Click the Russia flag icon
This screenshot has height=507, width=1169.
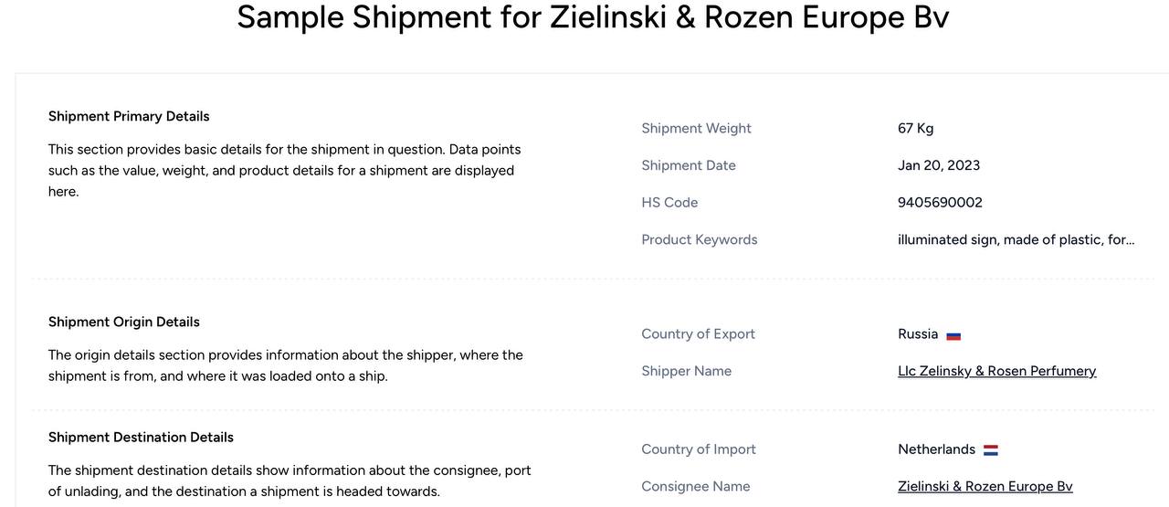pos(953,335)
